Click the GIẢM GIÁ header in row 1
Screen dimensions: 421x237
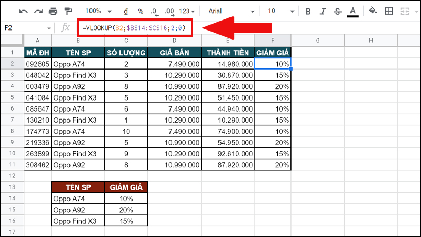(x=272, y=53)
